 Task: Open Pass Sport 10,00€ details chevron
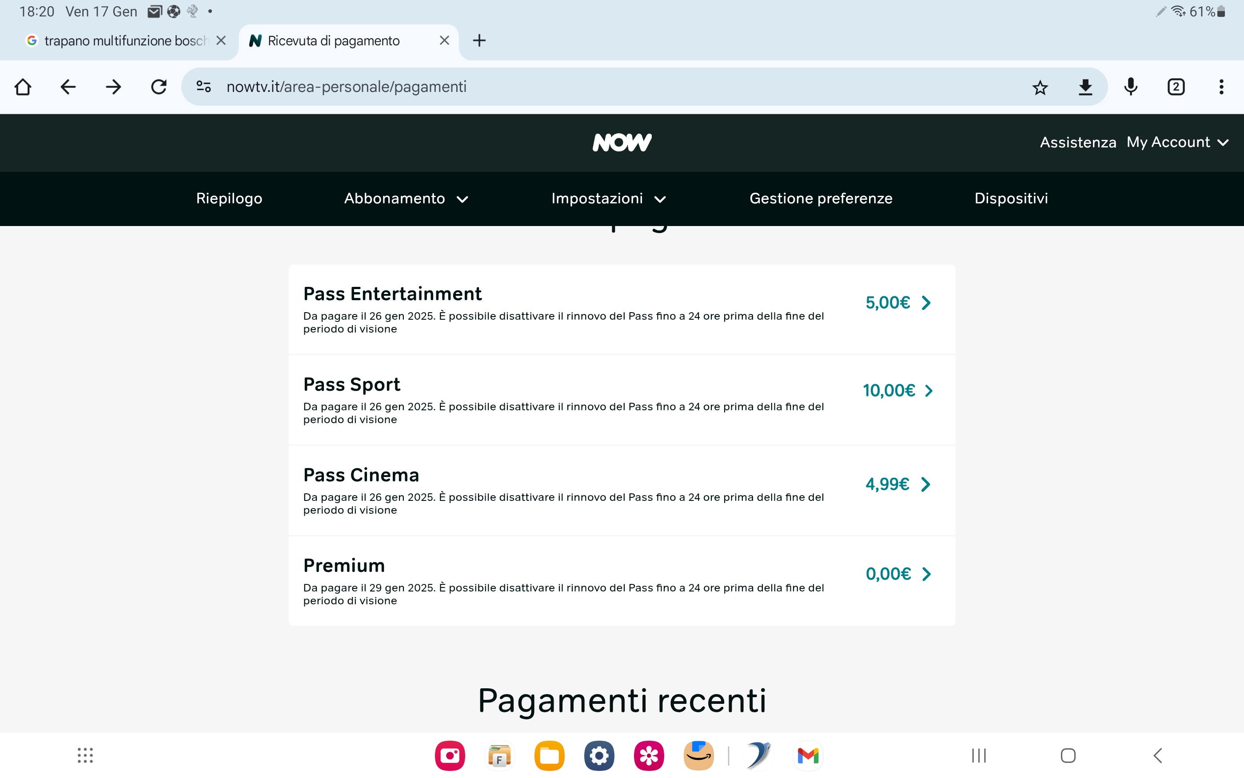(929, 391)
